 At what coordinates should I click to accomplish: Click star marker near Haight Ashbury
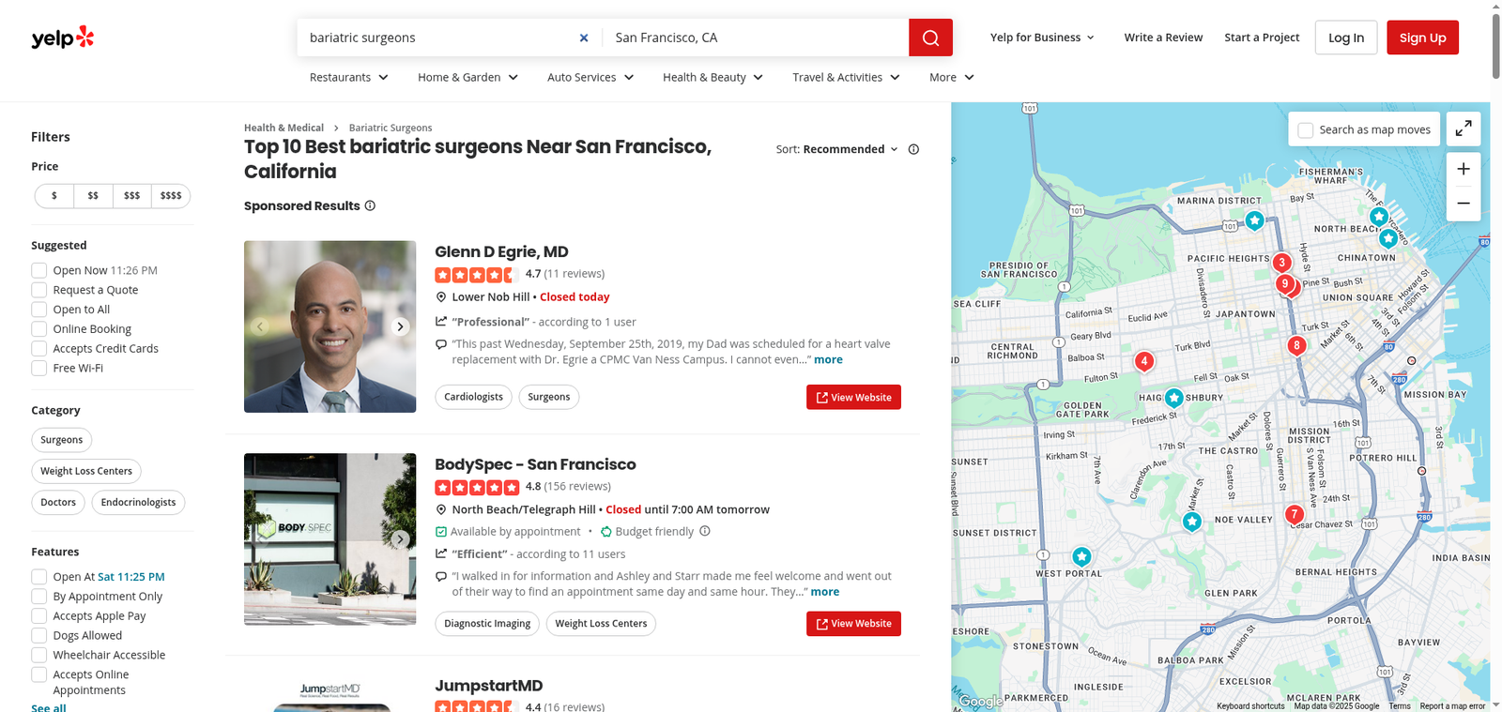tap(1173, 398)
